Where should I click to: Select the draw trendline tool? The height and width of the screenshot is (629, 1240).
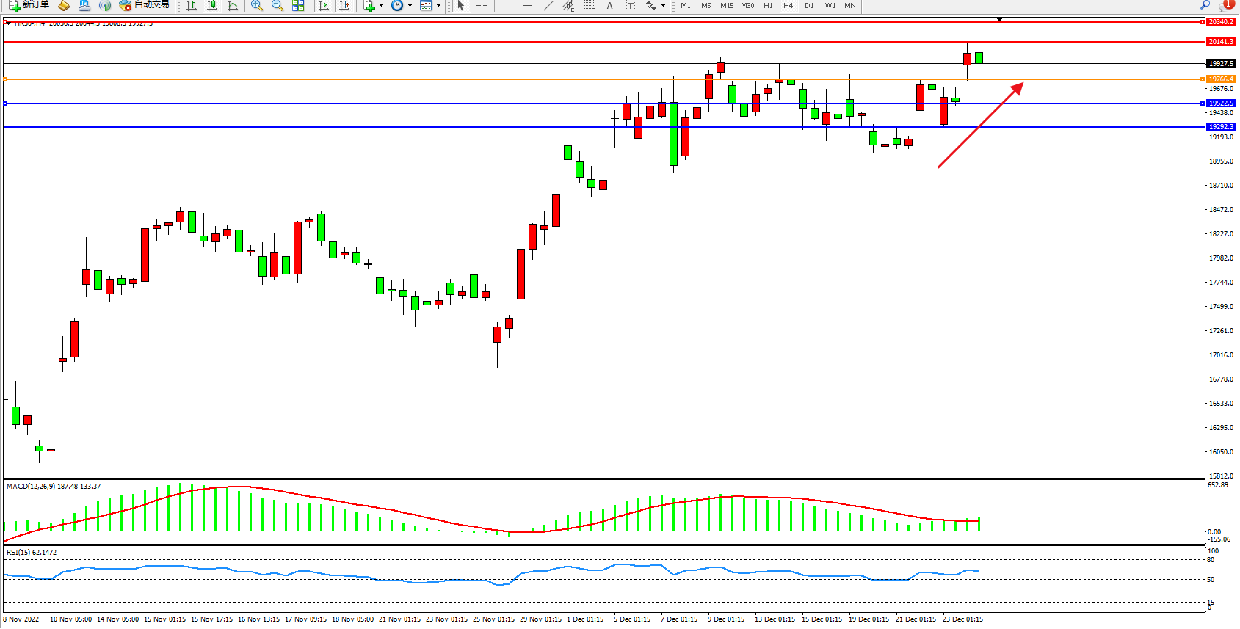548,6
